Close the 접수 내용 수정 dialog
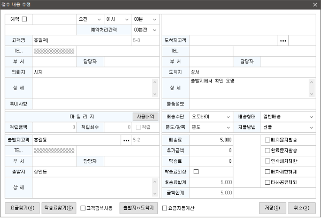321x219 pixels. point(315,4)
